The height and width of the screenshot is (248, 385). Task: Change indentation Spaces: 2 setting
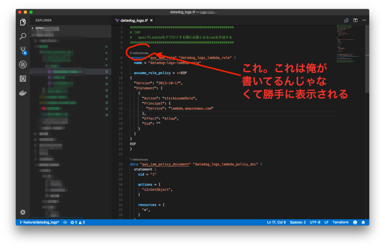[298, 222]
